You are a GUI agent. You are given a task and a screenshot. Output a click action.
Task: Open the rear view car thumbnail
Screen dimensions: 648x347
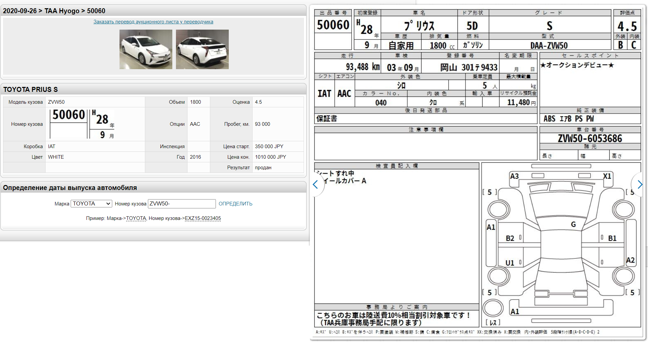202,49
